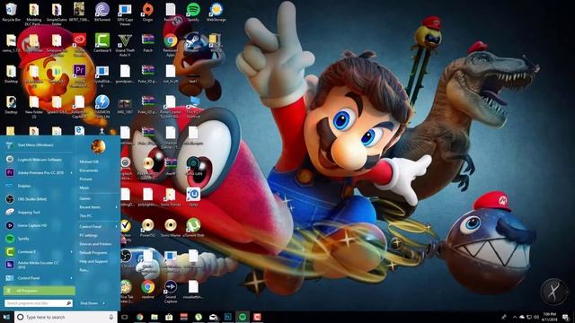
Task: Open Adobe Creative Cloud desktop icon
Action: (80, 44)
